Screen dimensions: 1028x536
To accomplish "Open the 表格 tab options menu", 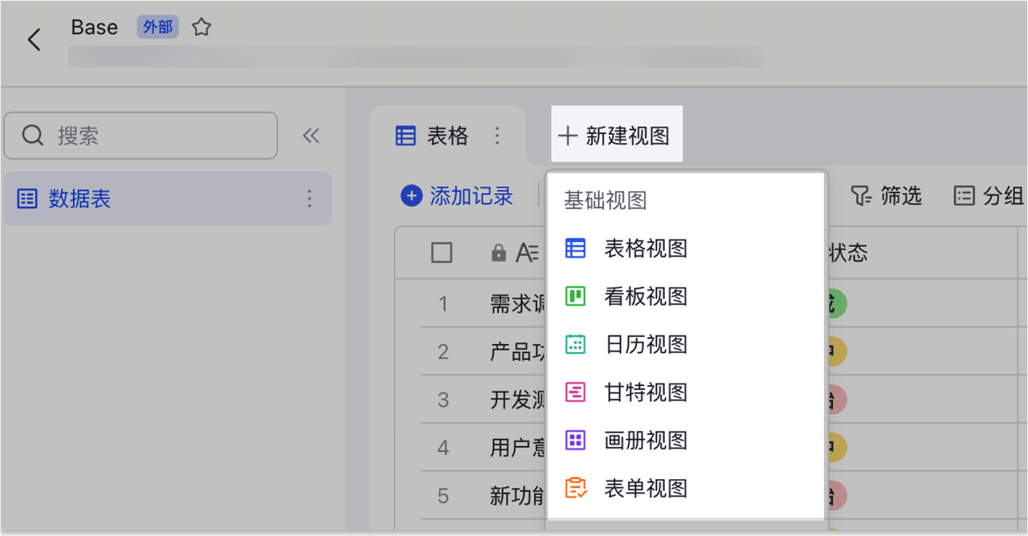I will tap(497, 136).
